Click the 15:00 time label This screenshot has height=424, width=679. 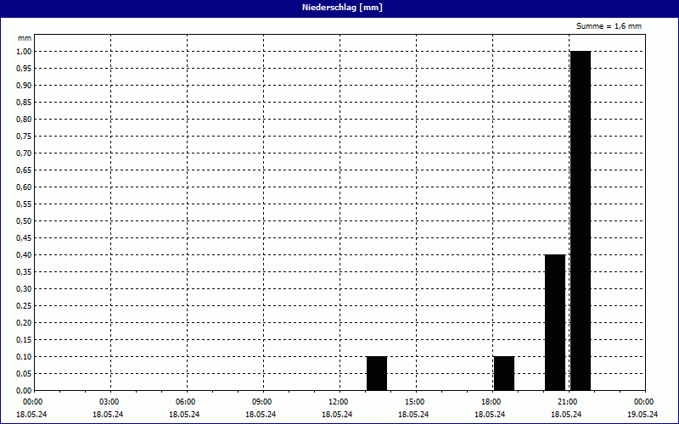coord(415,402)
